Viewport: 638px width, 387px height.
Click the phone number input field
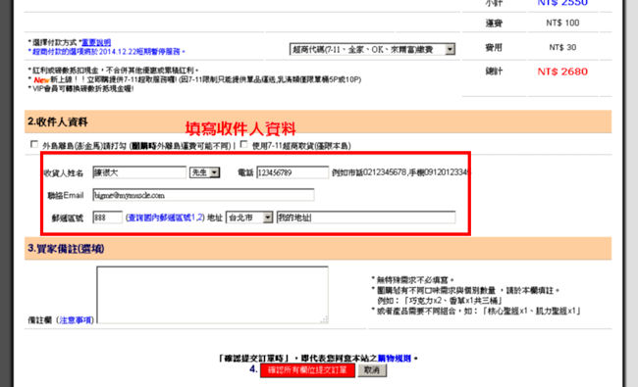292,172
